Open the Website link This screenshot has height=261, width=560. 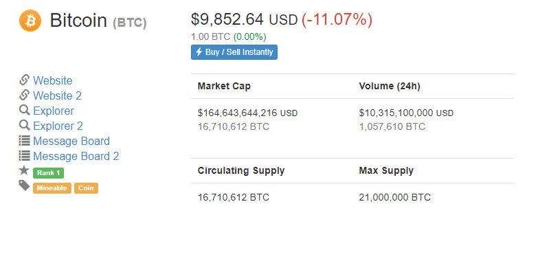point(53,80)
